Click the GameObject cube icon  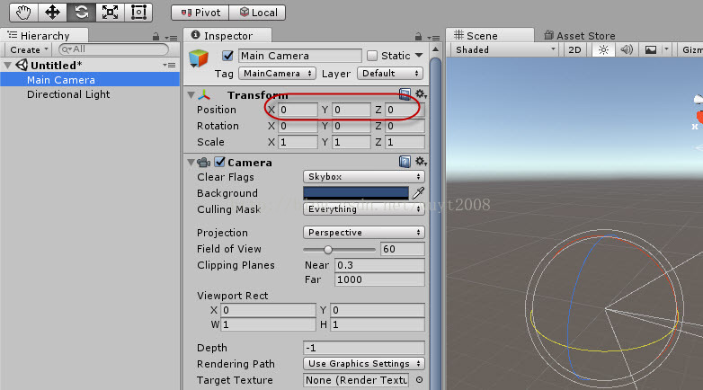pyautogui.click(x=199, y=58)
